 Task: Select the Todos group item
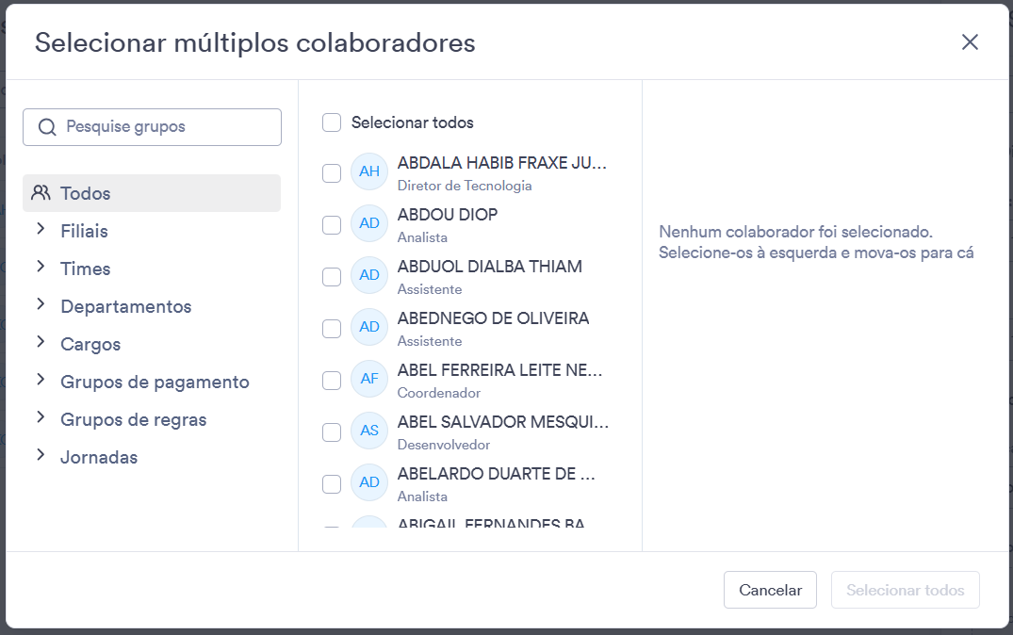pos(152,193)
